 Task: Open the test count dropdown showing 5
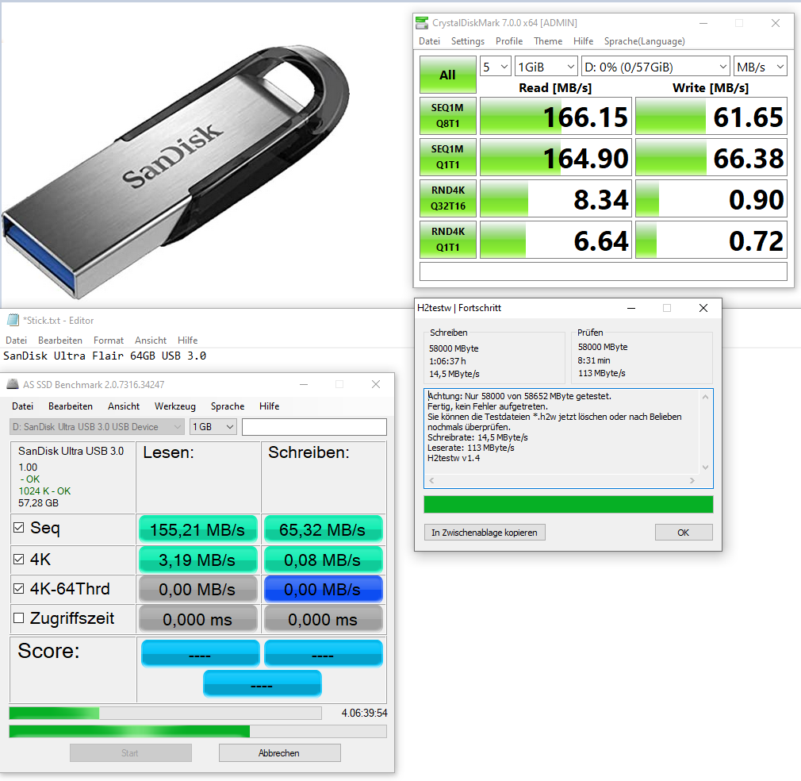click(x=496, y=67)
